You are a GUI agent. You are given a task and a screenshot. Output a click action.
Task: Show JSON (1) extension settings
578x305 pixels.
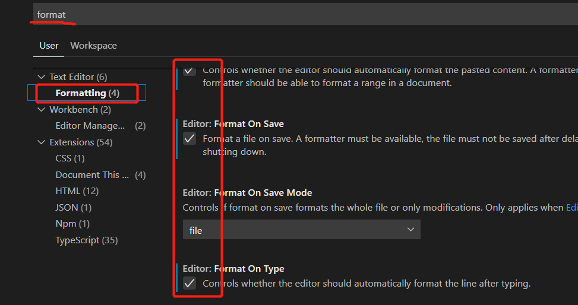pyautogui.click(x=73, y=208)
